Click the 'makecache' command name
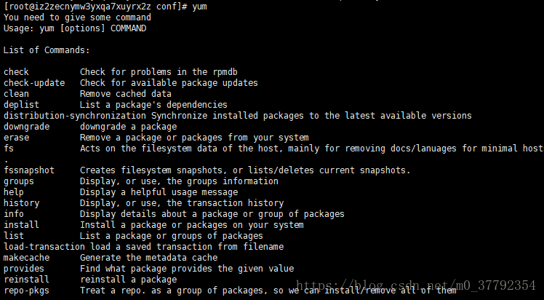The height and width of the screenshot is (300, 544). tap(26, 258)
